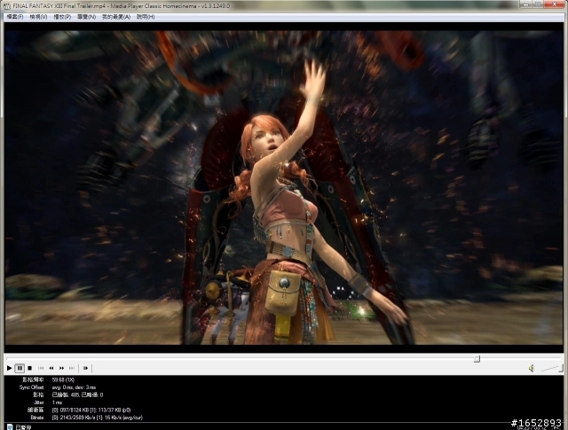Increase playback speed with fast-forward icon
568x430 pixels.
click(61, 368)
